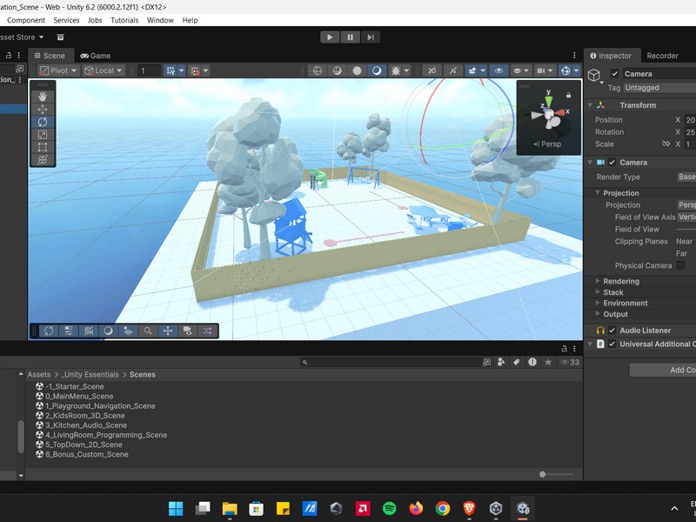Toggle the Audio Listener component checkbox
This screenshot has height=522, width=696.
(612, 331)
